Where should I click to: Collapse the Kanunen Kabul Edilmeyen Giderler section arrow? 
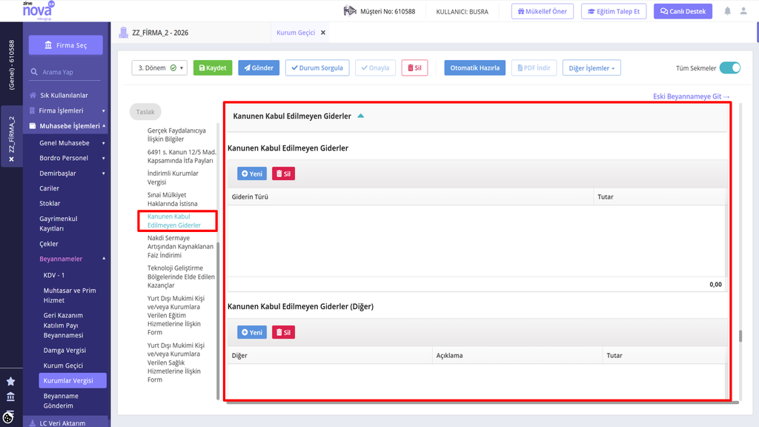click(361, 116)
